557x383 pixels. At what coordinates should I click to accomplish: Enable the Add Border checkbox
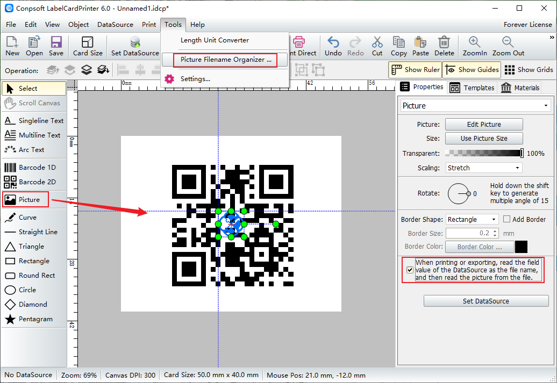507,219
